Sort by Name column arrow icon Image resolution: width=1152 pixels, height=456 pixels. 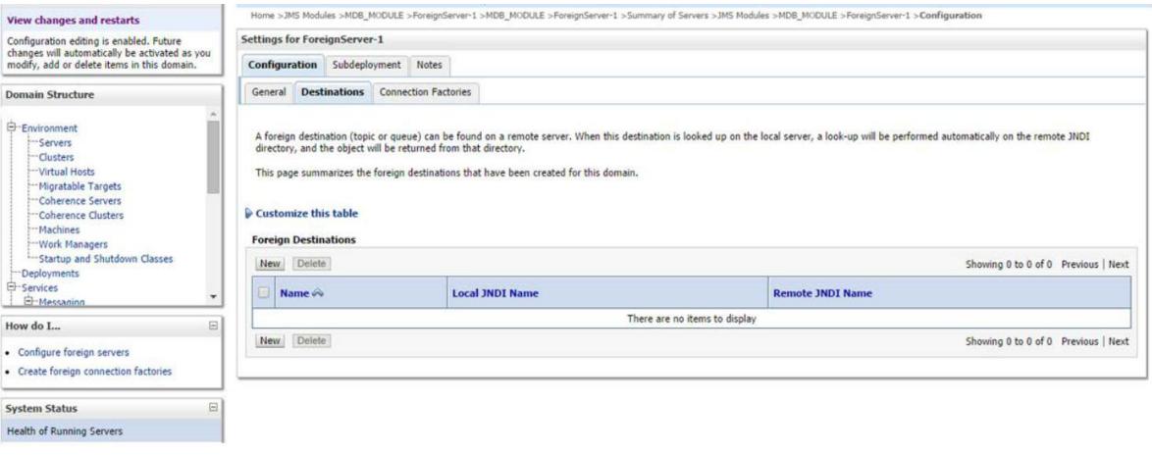[x=318, y=293]
